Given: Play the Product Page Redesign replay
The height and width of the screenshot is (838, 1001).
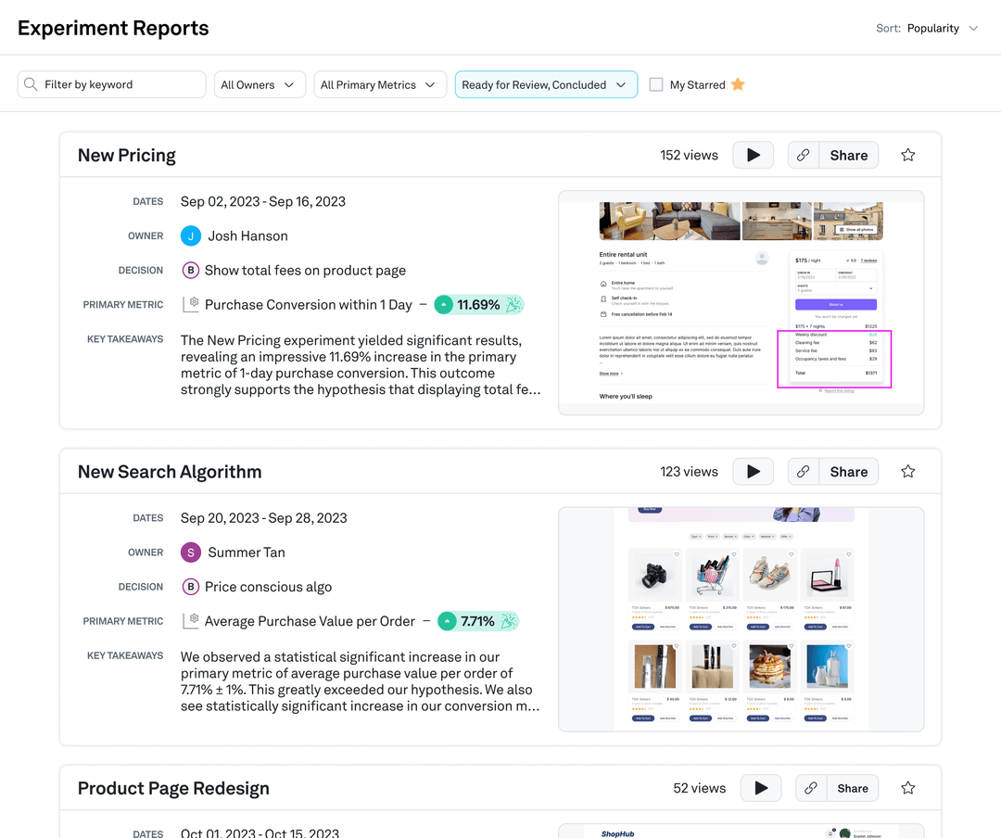Looking at the screenshot, I should point(760,788).
